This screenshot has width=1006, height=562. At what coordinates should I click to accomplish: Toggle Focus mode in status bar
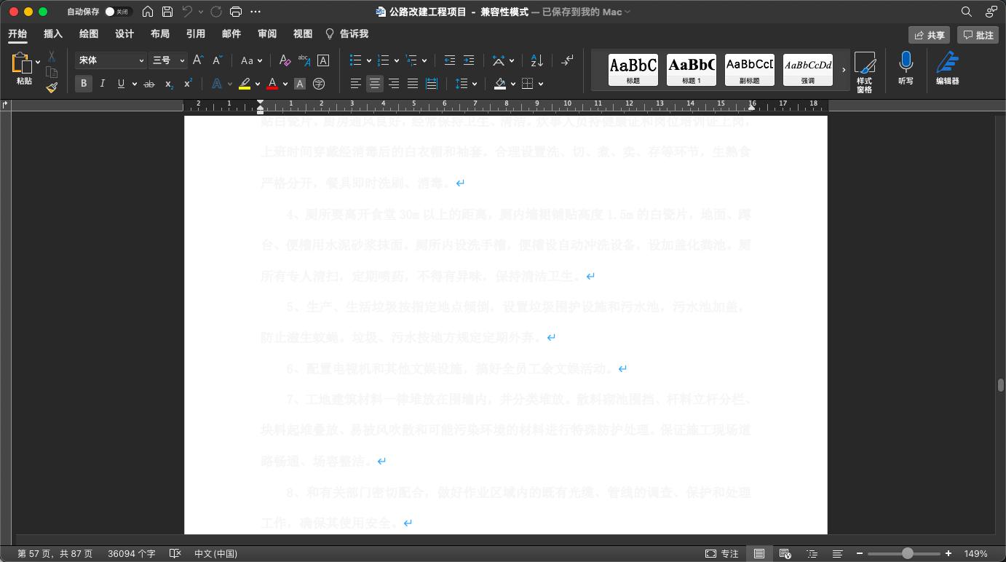(x=722, y=553)
